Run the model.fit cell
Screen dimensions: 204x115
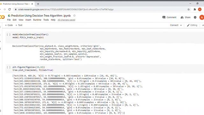(x=9, y=34)
